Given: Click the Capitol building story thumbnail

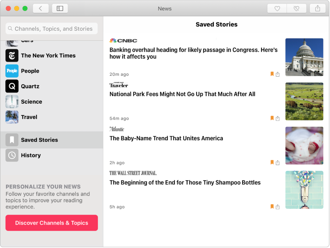Looking at the screenshot, I should 304,57.
